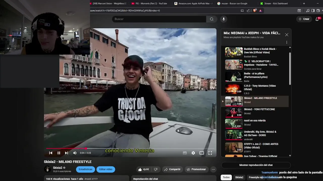Click the #nasti hashtag
This screenshot has height=181, width=323.
[88, 179]
